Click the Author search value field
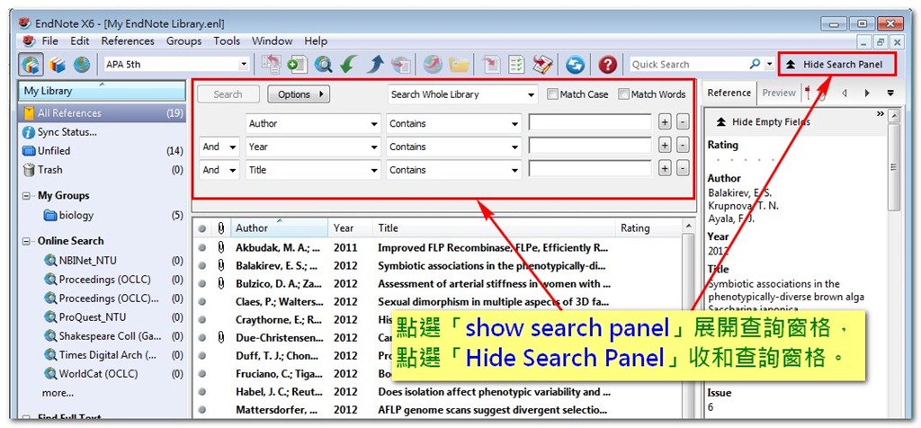 pyautogui.click(x=590, y=123)
